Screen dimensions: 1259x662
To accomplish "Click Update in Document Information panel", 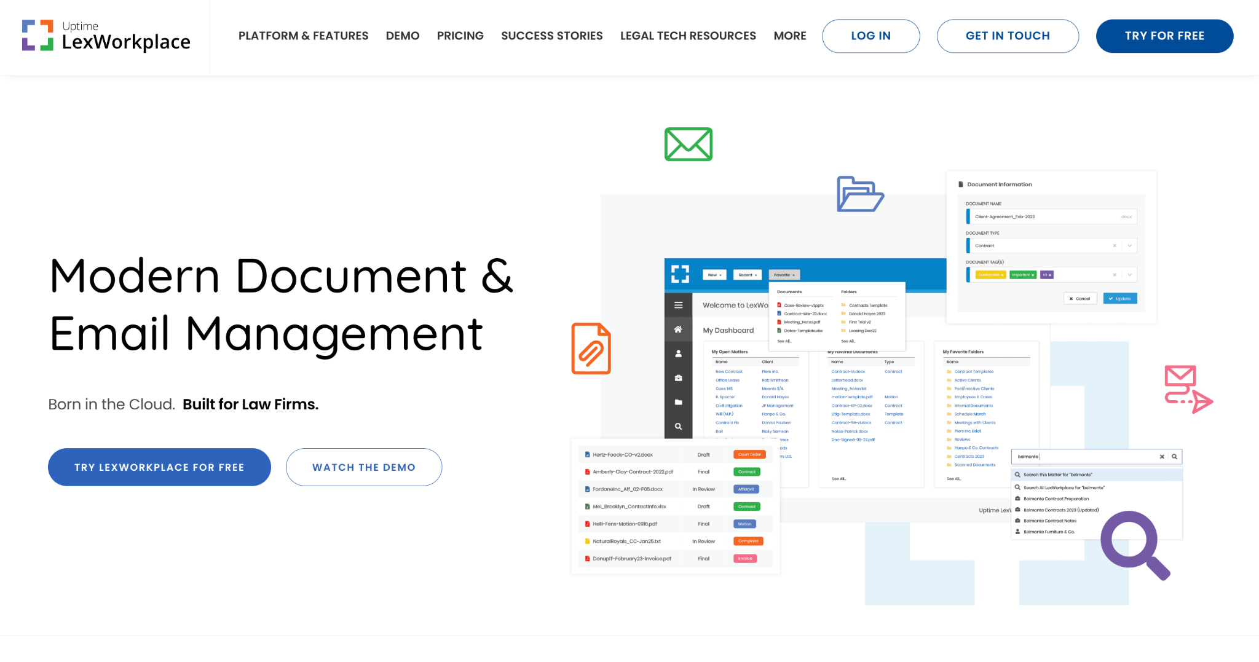I will point(1120,299).
